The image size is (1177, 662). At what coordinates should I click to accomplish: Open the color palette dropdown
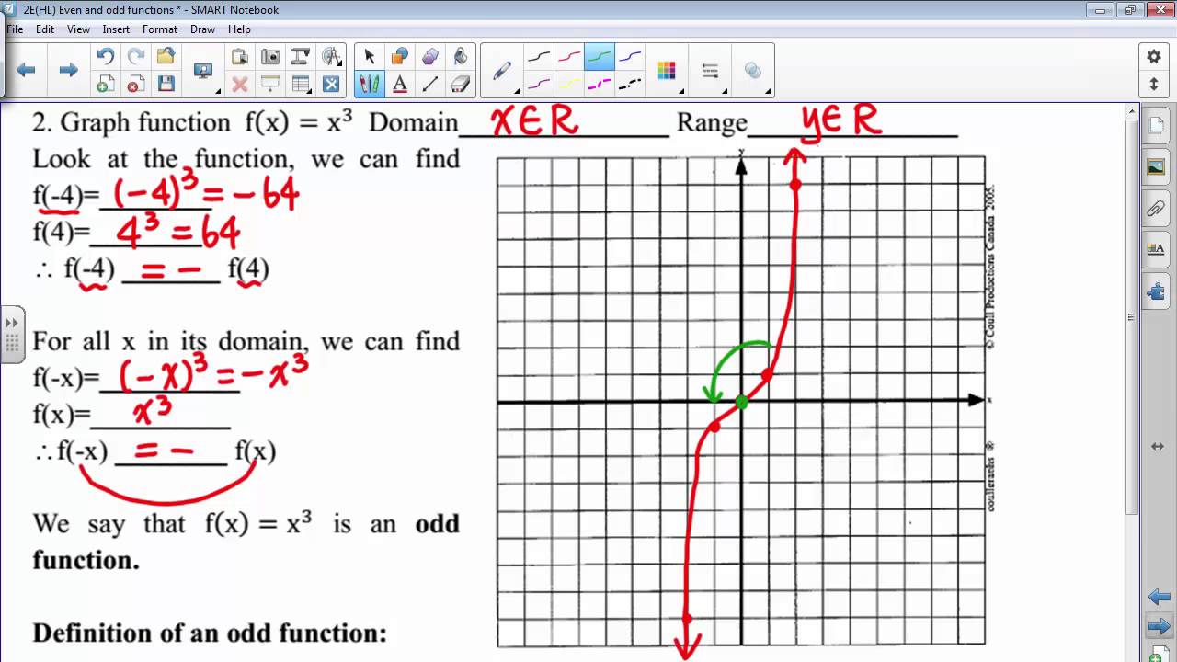[668, 71]
